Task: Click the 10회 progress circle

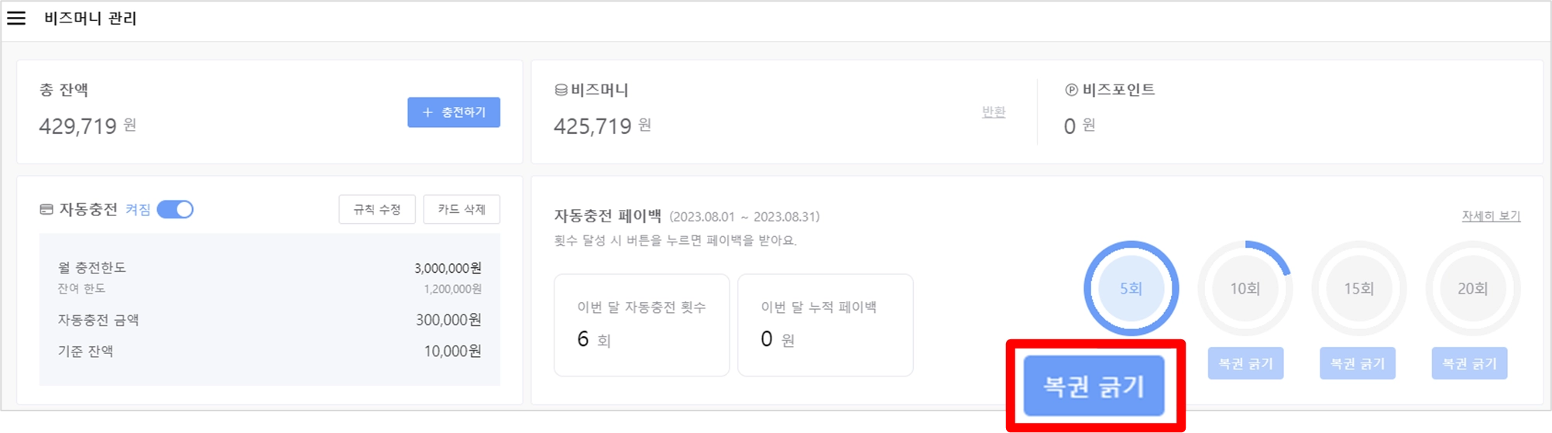Action: click(x=1245, y=288)
